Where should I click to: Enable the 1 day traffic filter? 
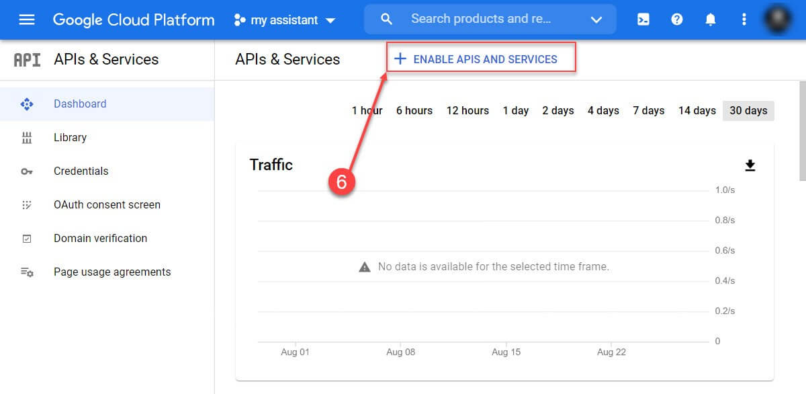coord(515,110)
